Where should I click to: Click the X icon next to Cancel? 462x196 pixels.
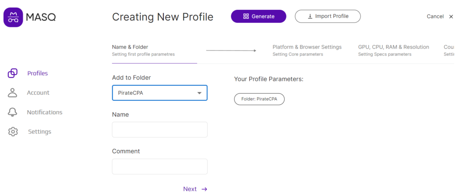(x=451, y=17)
